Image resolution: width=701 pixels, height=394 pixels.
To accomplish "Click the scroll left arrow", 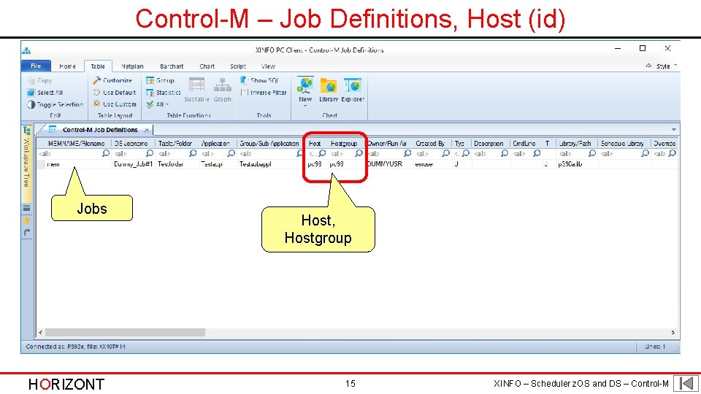I will 41,333.
